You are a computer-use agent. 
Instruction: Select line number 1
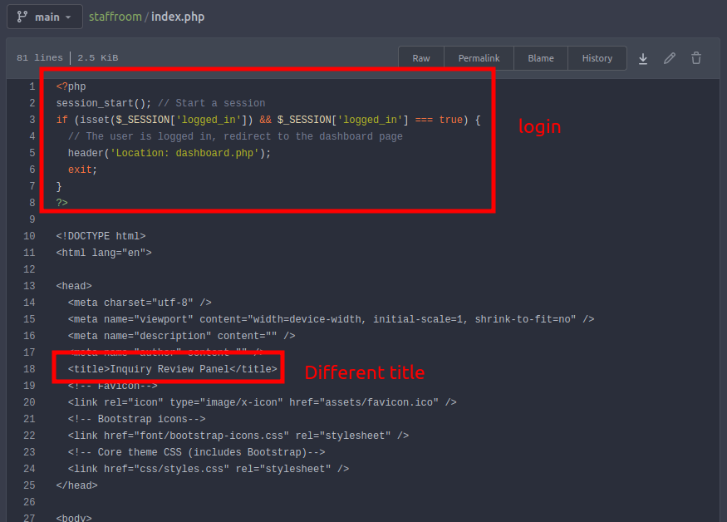click(32, 86)
